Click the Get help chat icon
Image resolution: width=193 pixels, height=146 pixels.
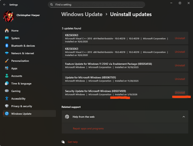pyautogui.click(x=63, y=142)
